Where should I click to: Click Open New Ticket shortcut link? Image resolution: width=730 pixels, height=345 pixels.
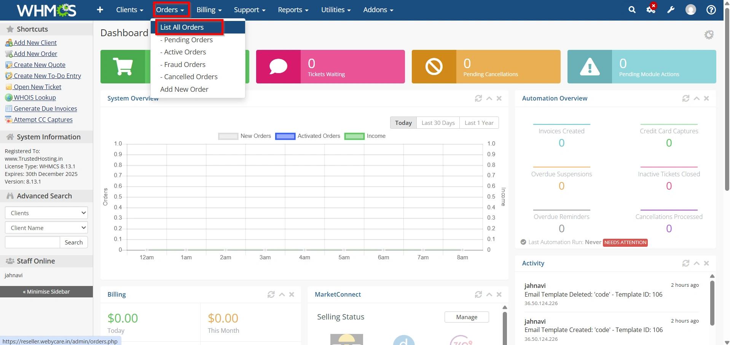tap(37, 87)
